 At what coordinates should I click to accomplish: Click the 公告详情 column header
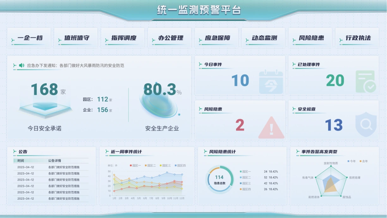click(55, 161)
